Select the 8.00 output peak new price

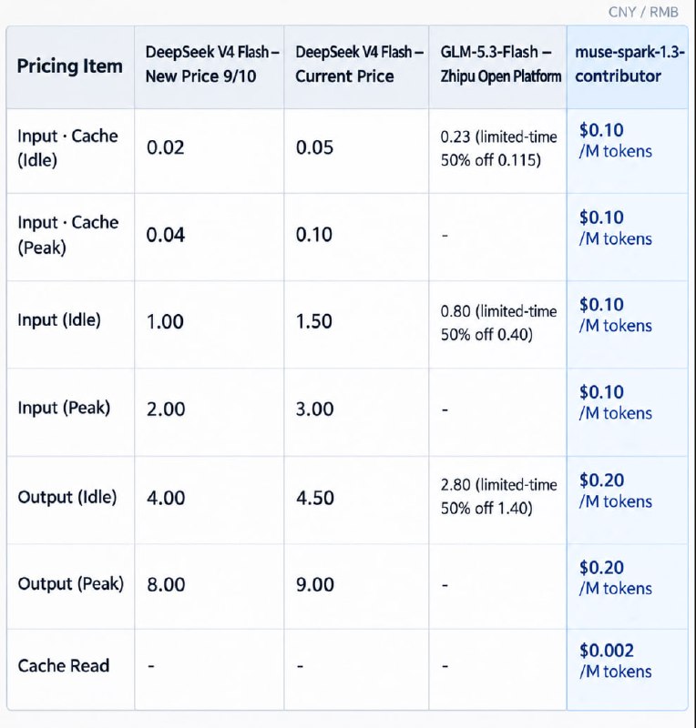[x=166, y=584]
